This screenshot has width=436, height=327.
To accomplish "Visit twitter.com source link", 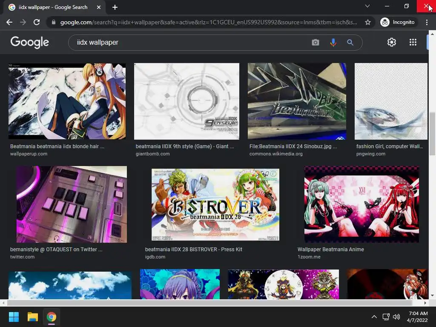I will [x=22, y=257].
